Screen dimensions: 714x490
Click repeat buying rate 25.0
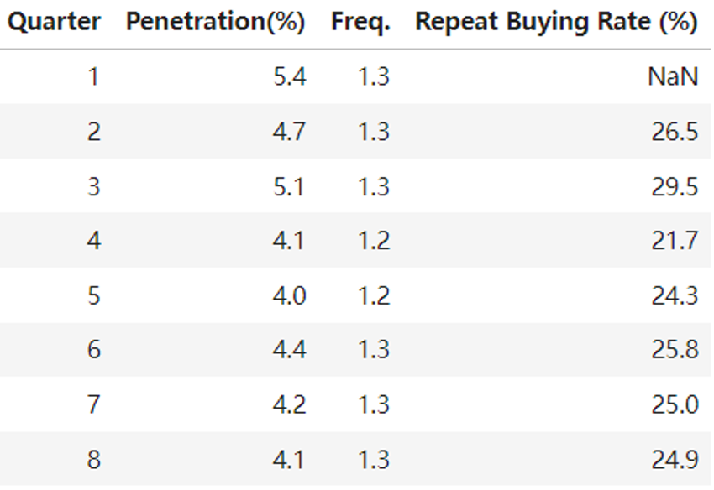[x=675, y=404]
